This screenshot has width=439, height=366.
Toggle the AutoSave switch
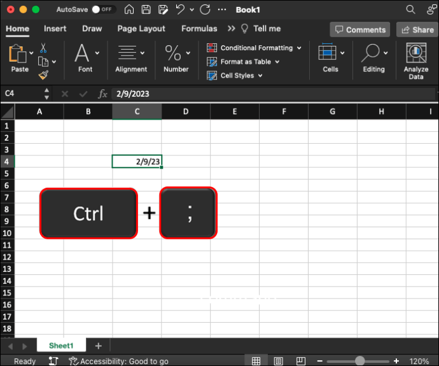pos(102,10)
